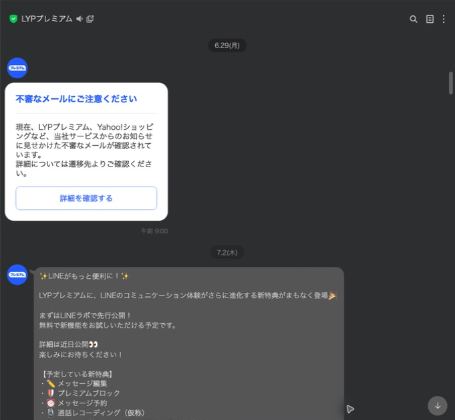Click the 不審なメールにご注意ください card title
This screenshot has height=420, width=455.
coord(76,99)
